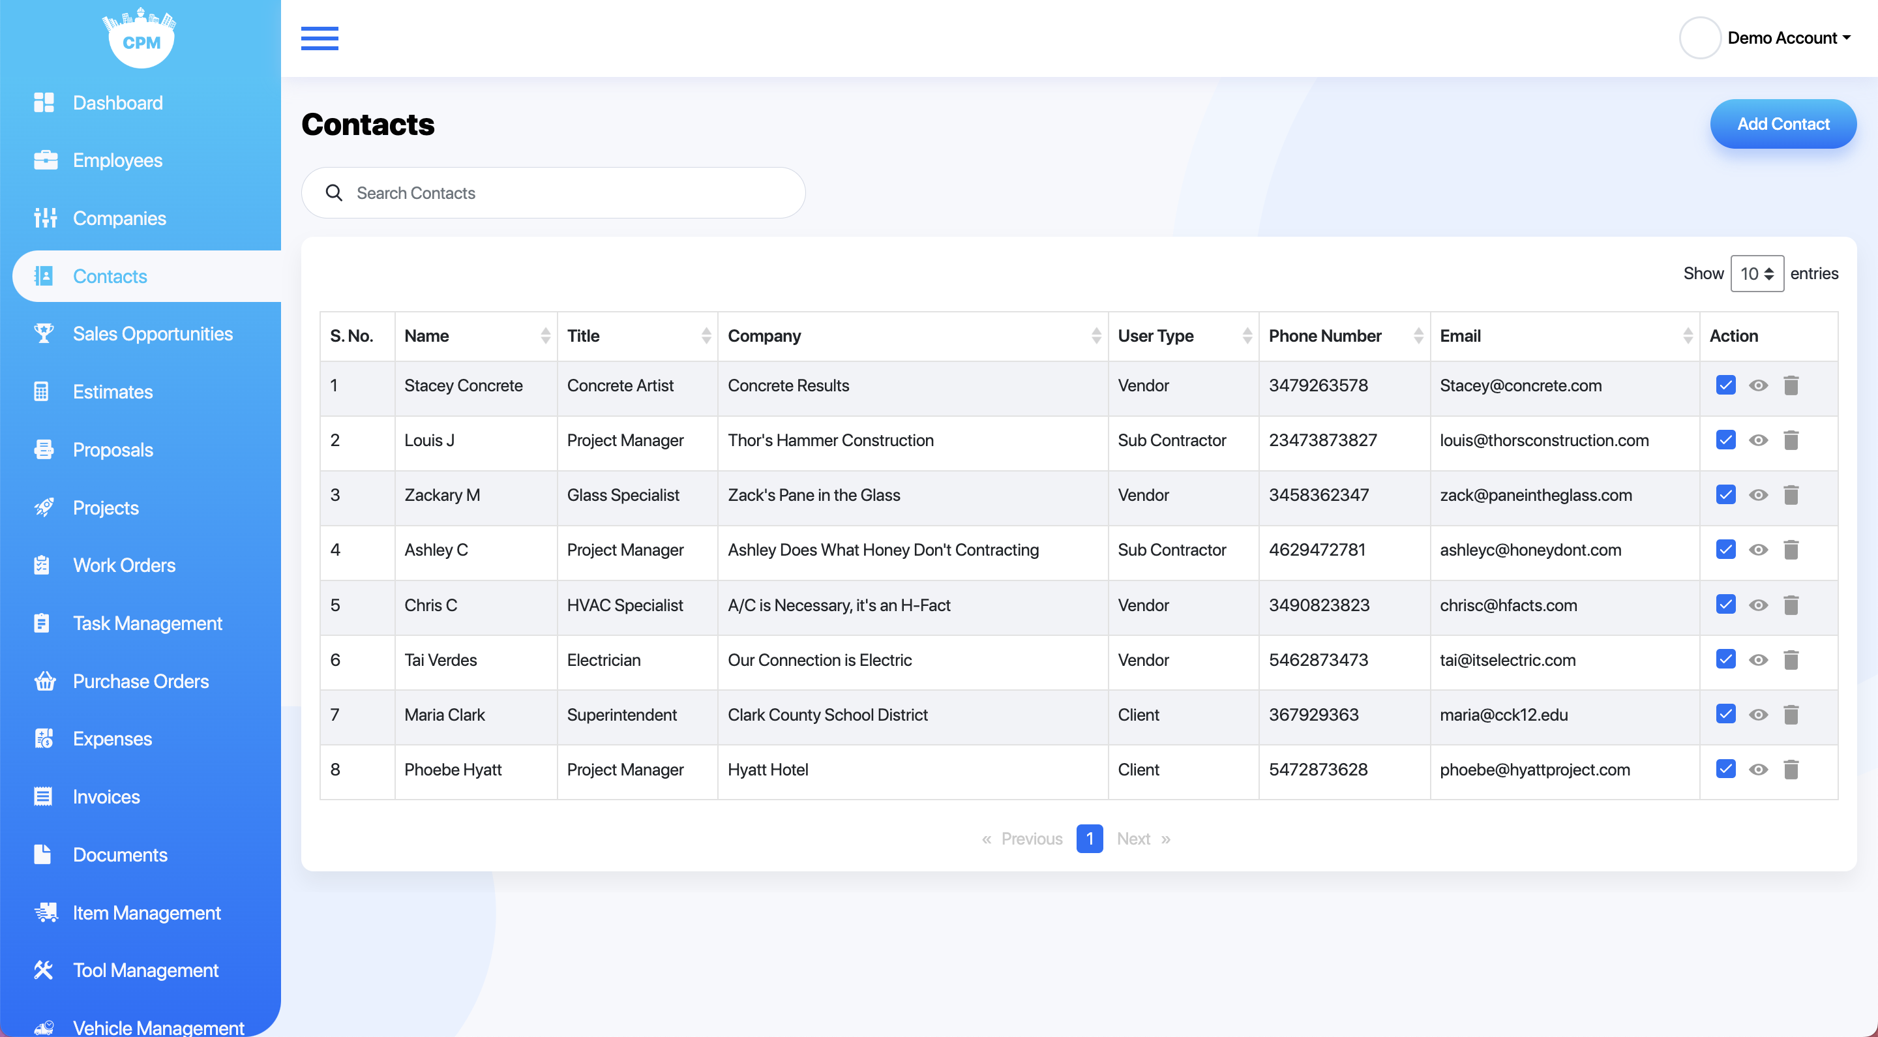Click the Estimates calculator icon

pyautogui.click(x=42, y=391)
